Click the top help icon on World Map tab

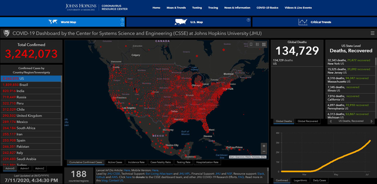[122, 20]
